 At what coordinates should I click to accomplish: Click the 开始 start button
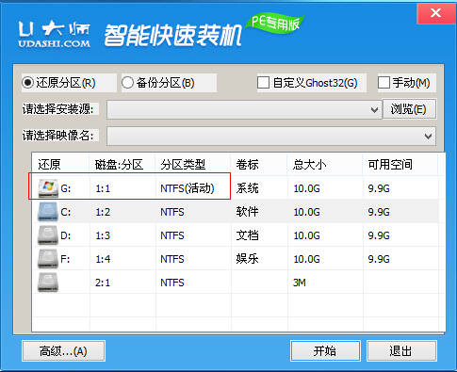coord(325,351)
